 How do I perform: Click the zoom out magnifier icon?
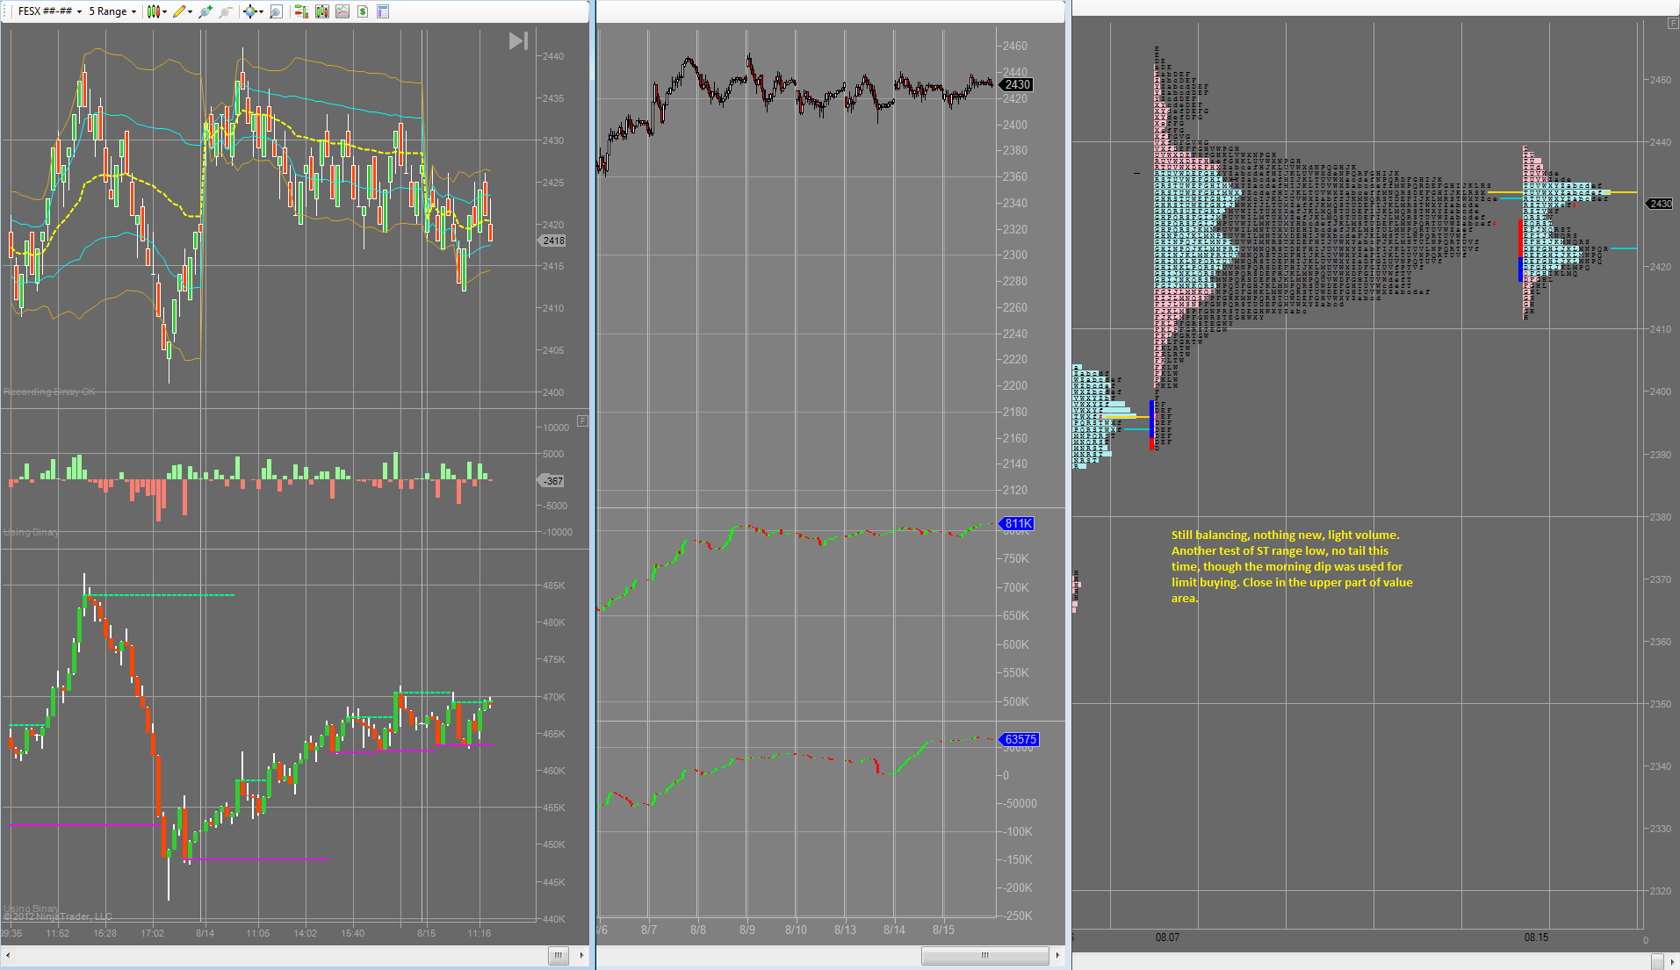(226, 11)
